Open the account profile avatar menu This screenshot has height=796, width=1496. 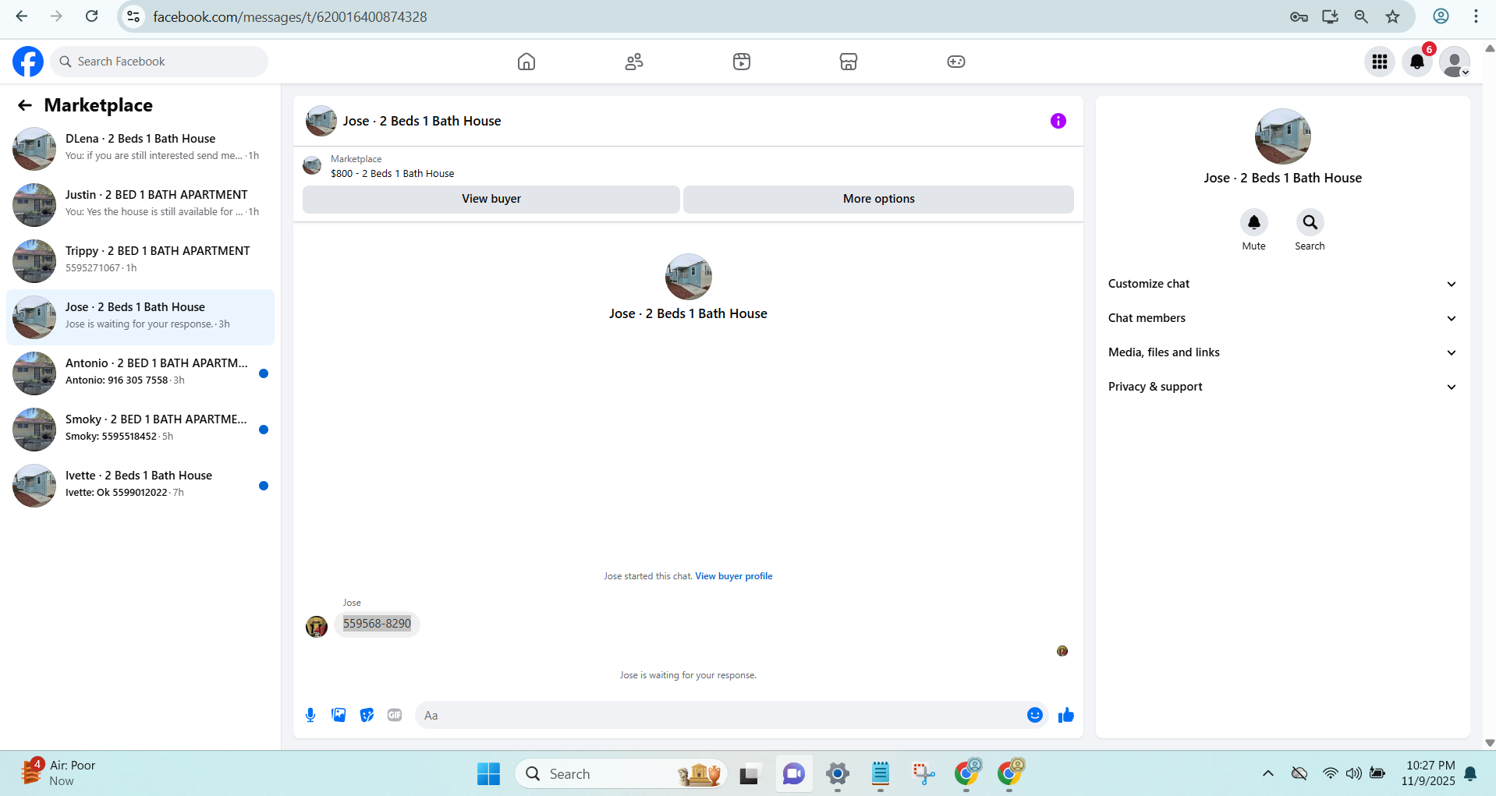(1455, 62)
